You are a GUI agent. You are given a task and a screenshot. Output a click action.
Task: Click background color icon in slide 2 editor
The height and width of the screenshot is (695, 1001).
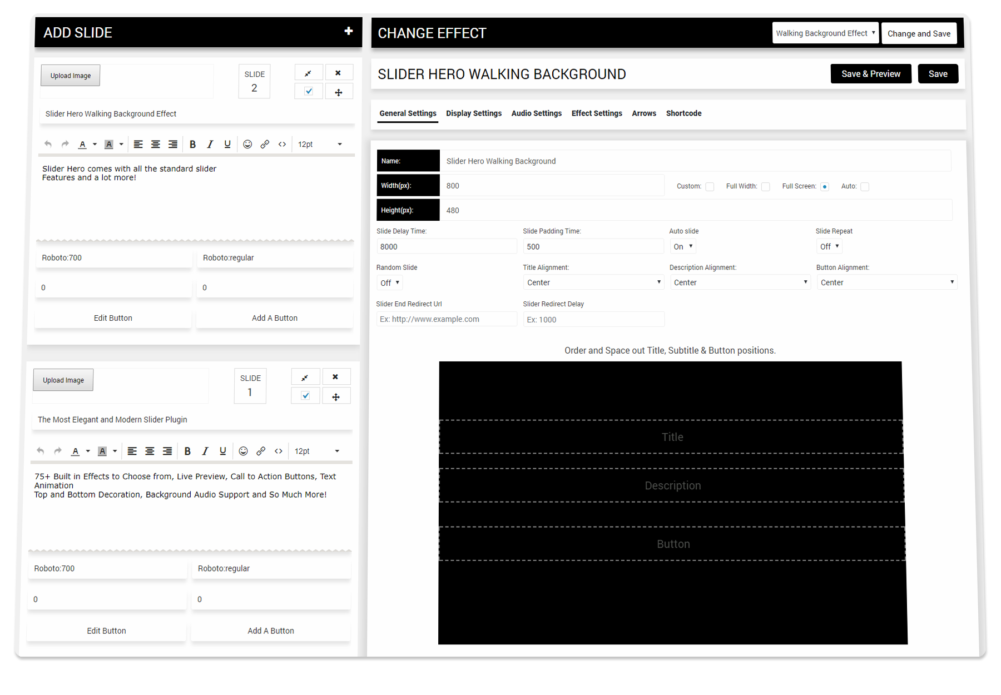coord(109,145)
